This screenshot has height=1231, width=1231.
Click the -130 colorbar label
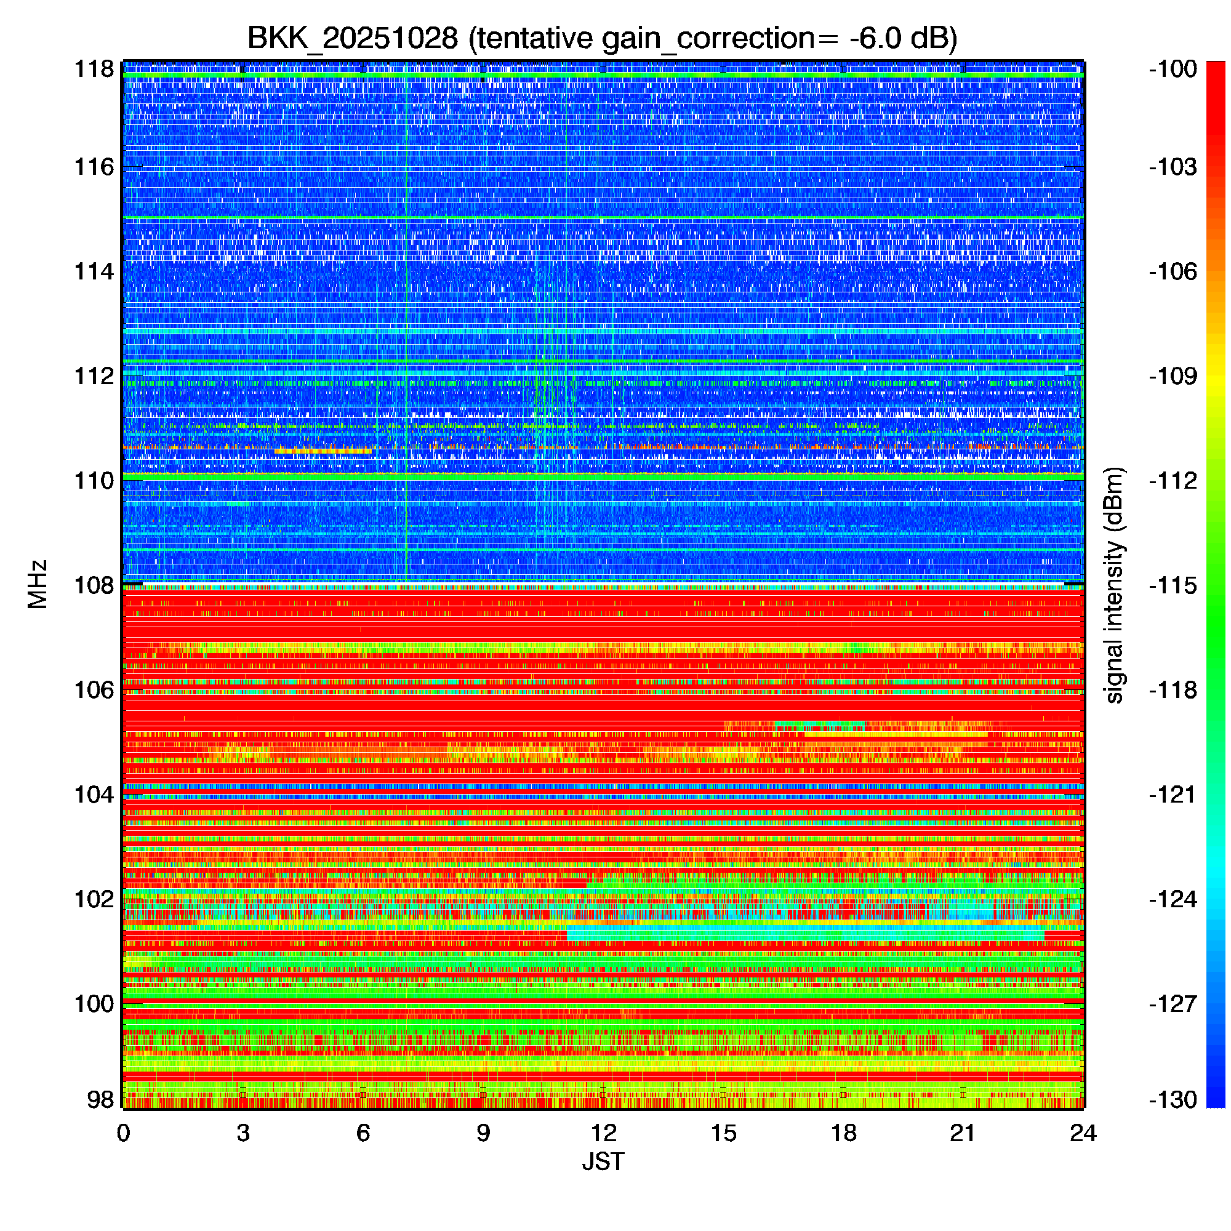1173,1100
